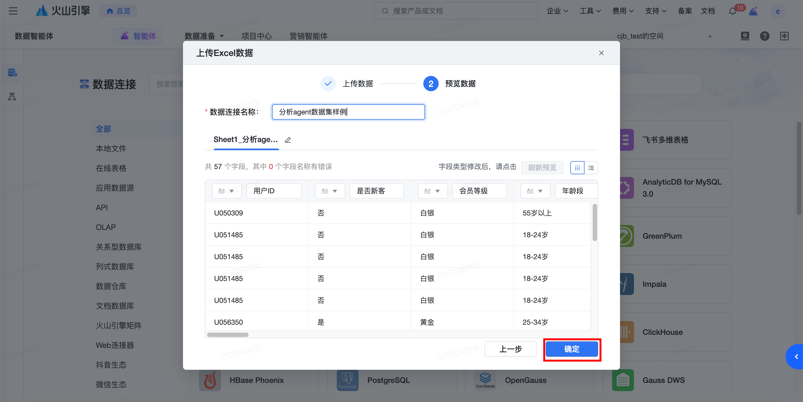Edit the 用户ID field name box

pos(274,191)
